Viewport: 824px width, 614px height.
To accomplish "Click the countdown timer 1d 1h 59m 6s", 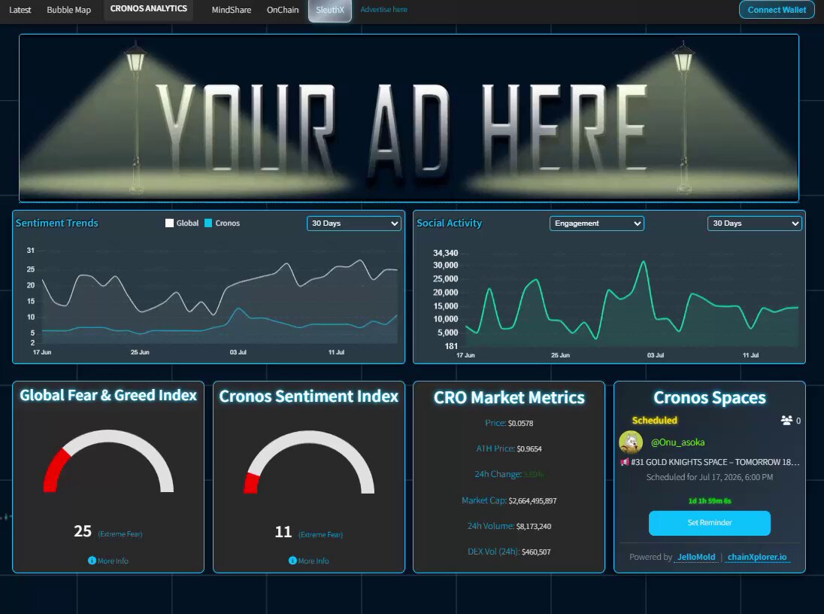I will coord(710,501).
